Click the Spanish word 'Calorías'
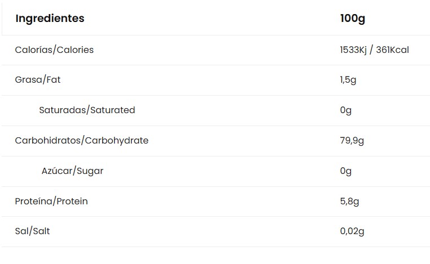This screenshot has width=430, height=264. tap(33, 50)
